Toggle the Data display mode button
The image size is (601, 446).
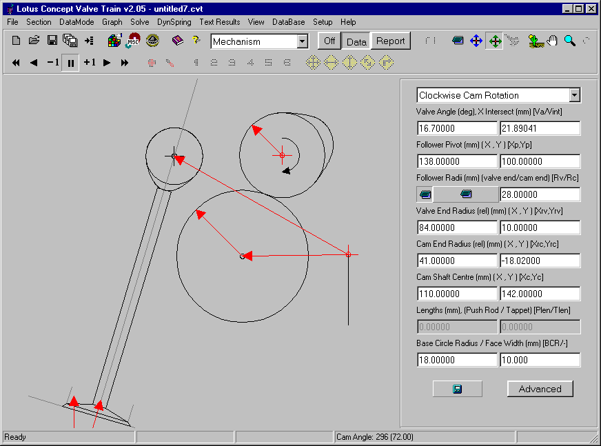tap(356, 41)
